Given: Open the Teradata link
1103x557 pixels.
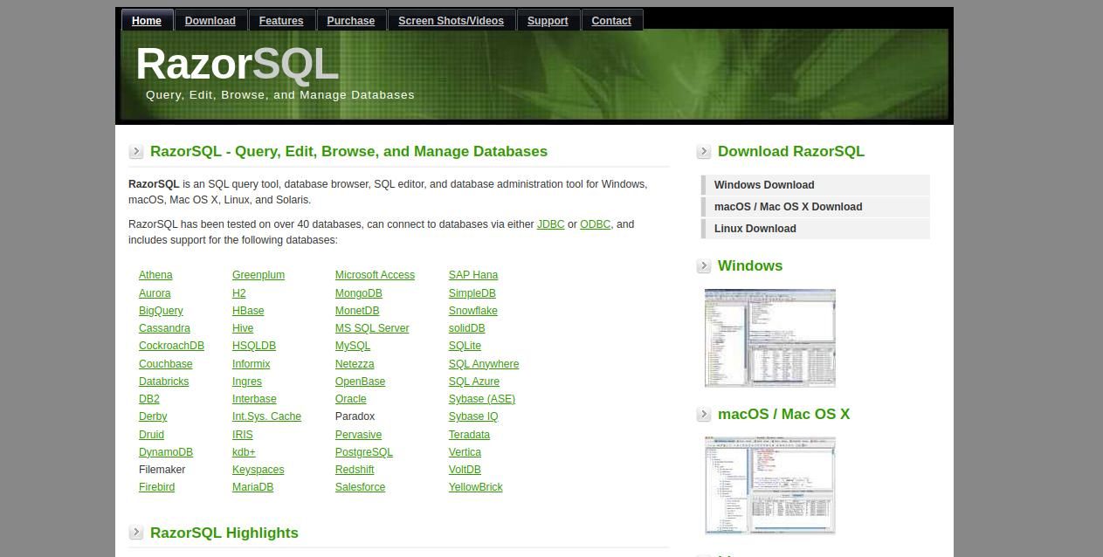Looking at the screenshot, I should [x=469, y=435].
